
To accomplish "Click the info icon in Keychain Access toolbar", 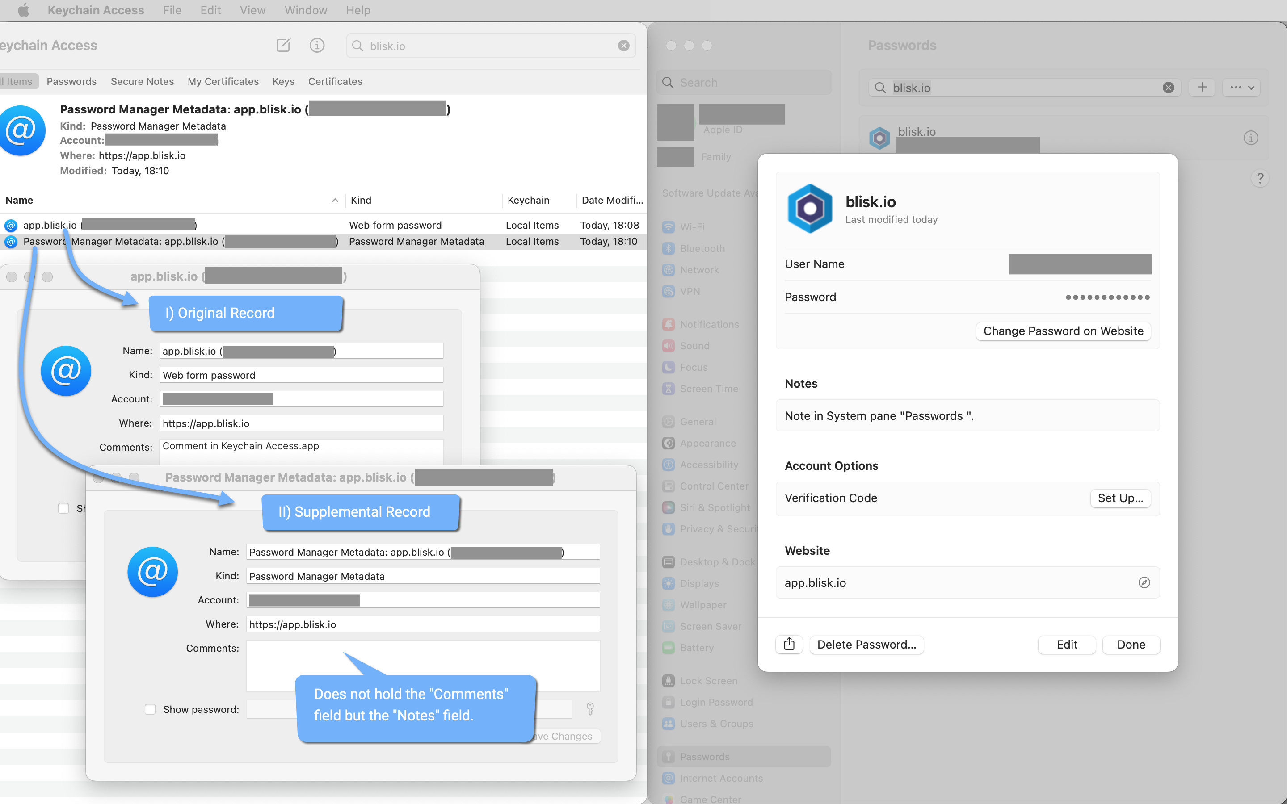I will [317, 45].
